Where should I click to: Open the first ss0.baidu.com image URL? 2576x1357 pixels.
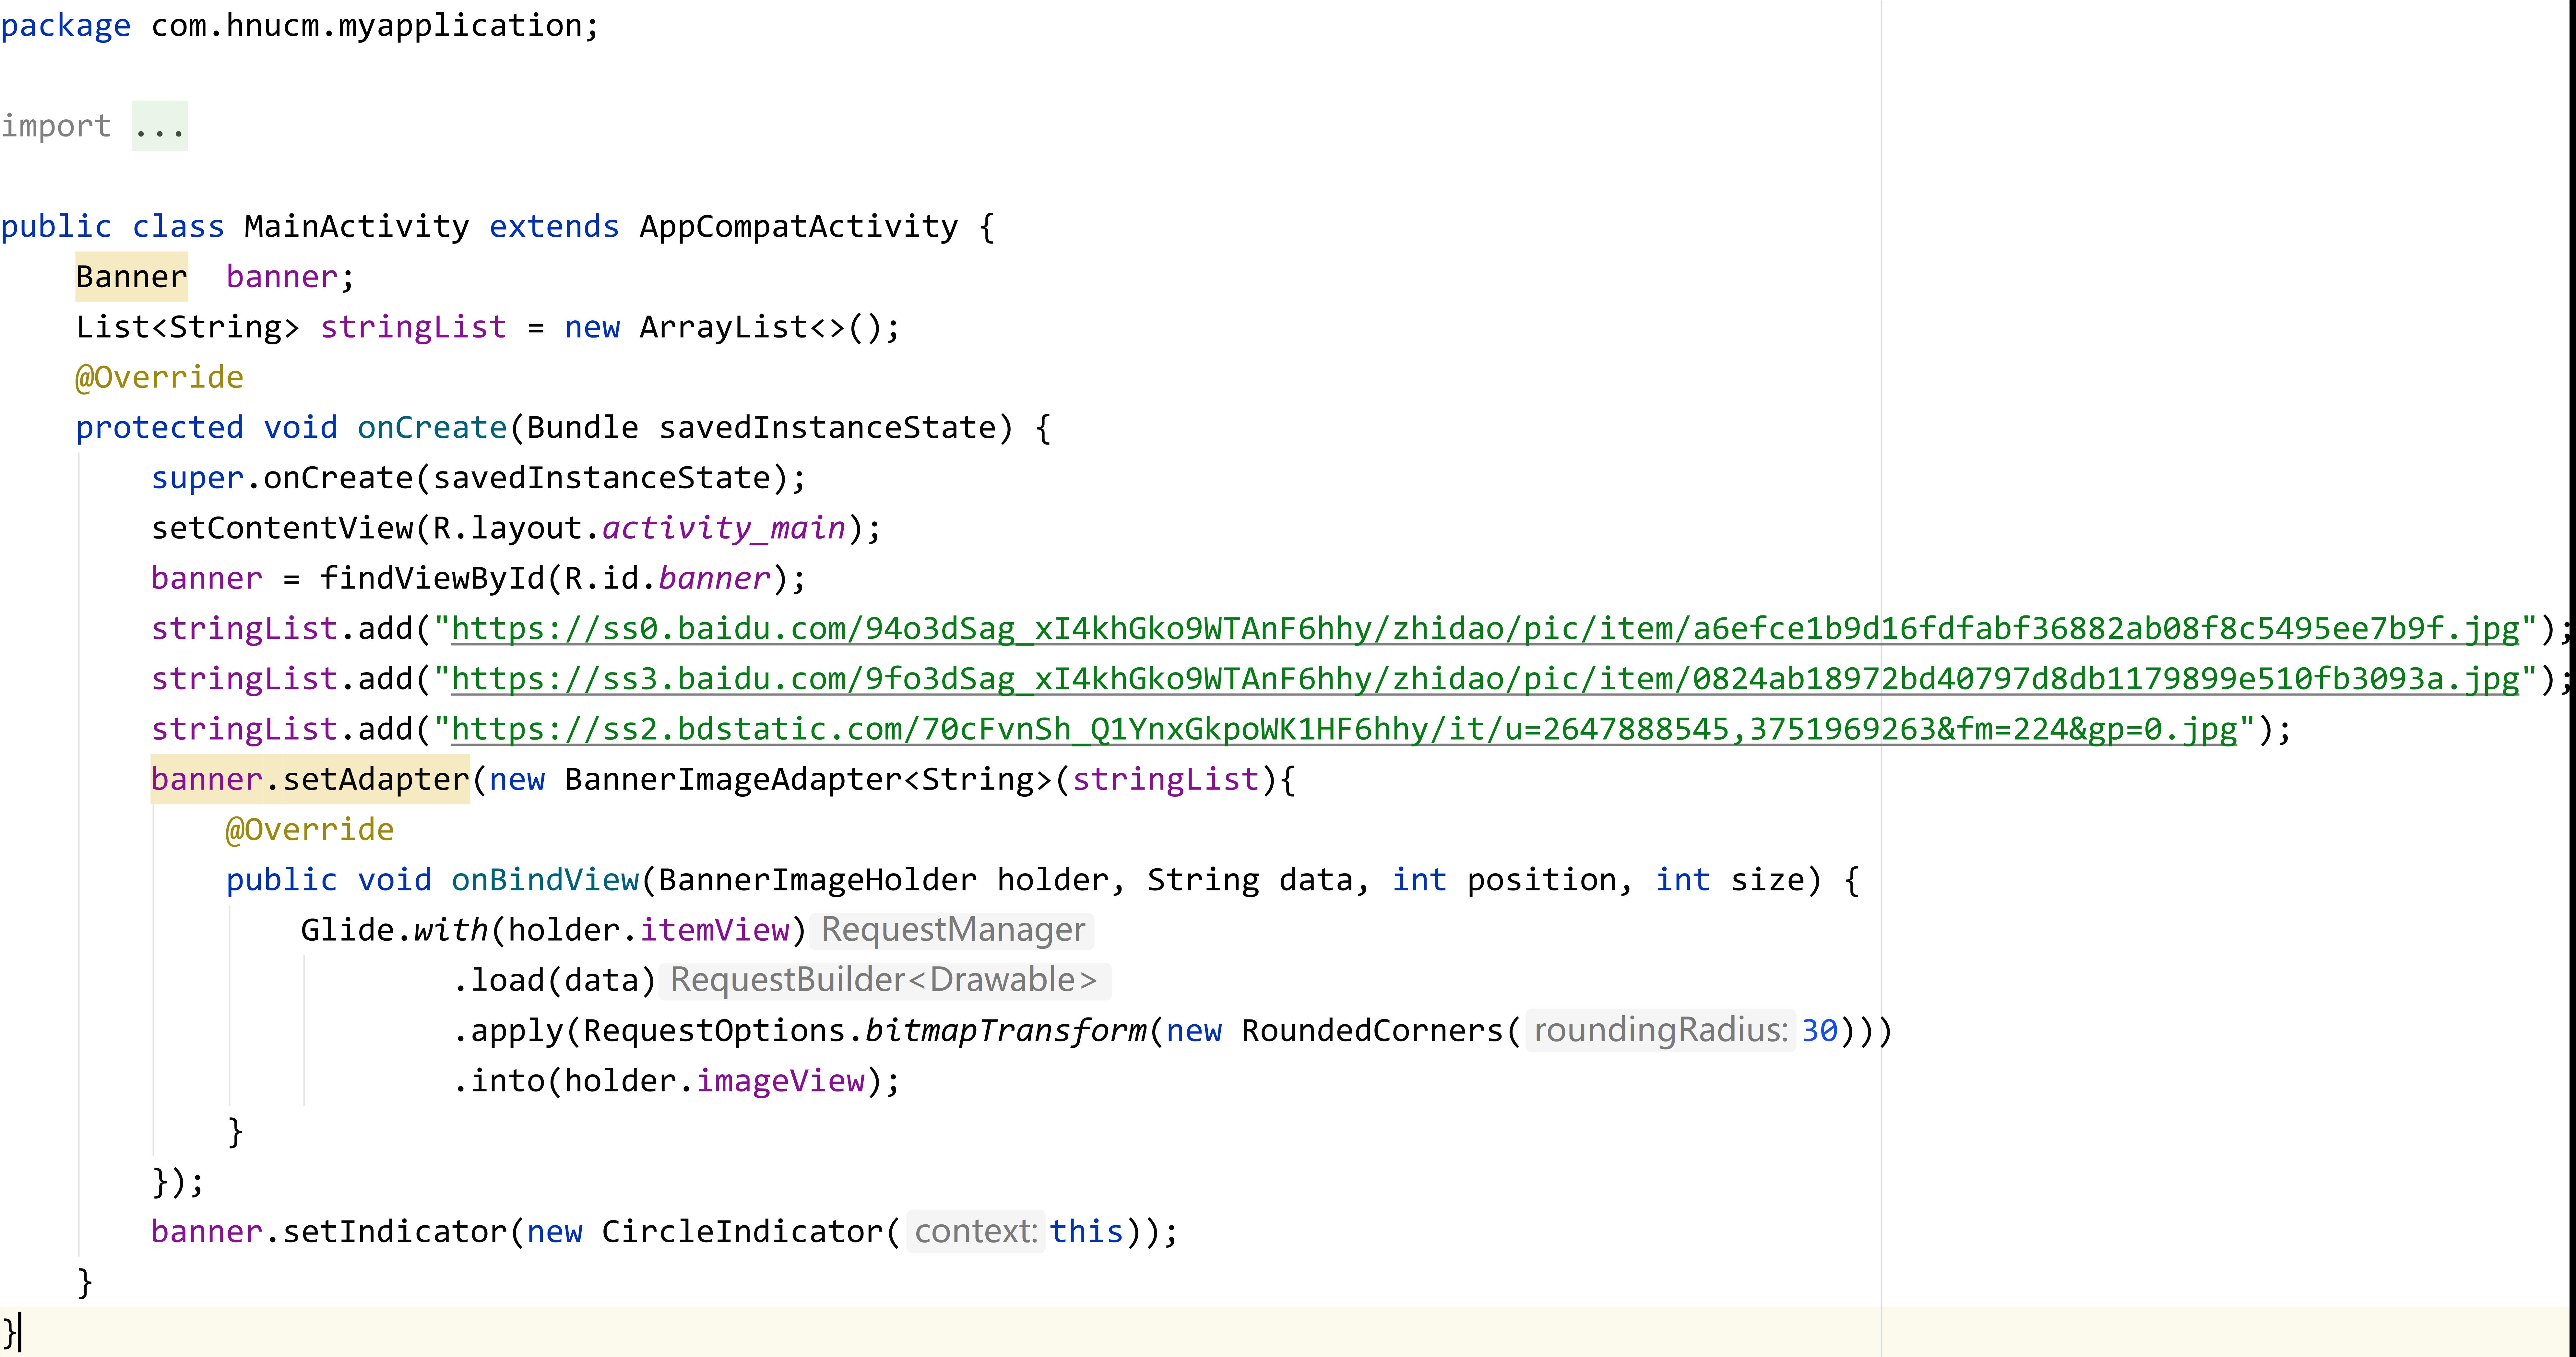tap(1485, 629)
